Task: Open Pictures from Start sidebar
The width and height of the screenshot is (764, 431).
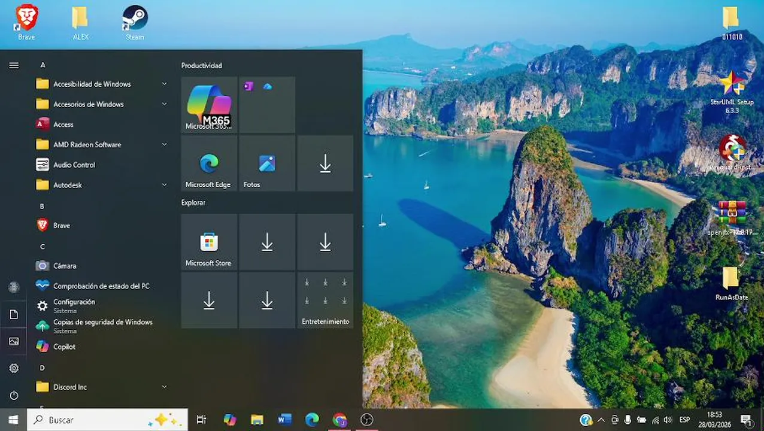Action: click(14, 341)
